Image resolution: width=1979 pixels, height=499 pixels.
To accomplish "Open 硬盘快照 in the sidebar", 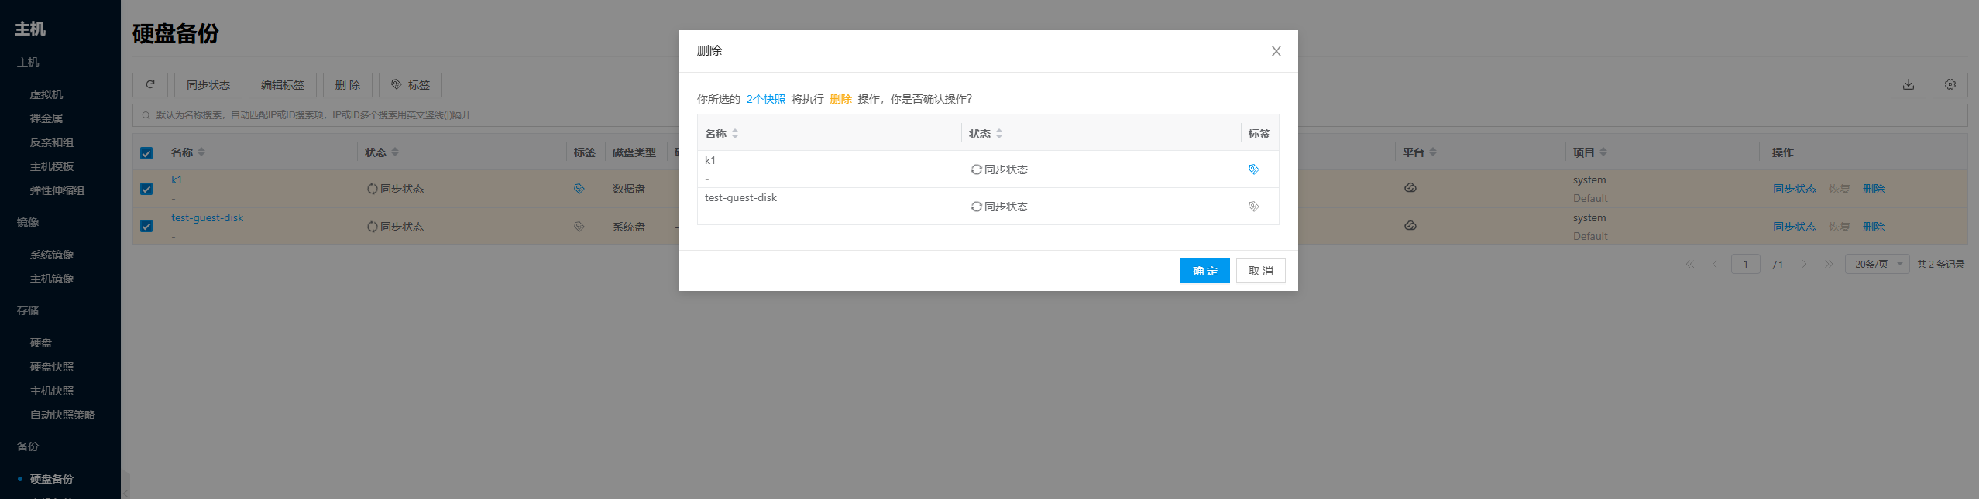I will tap(52, 367).
